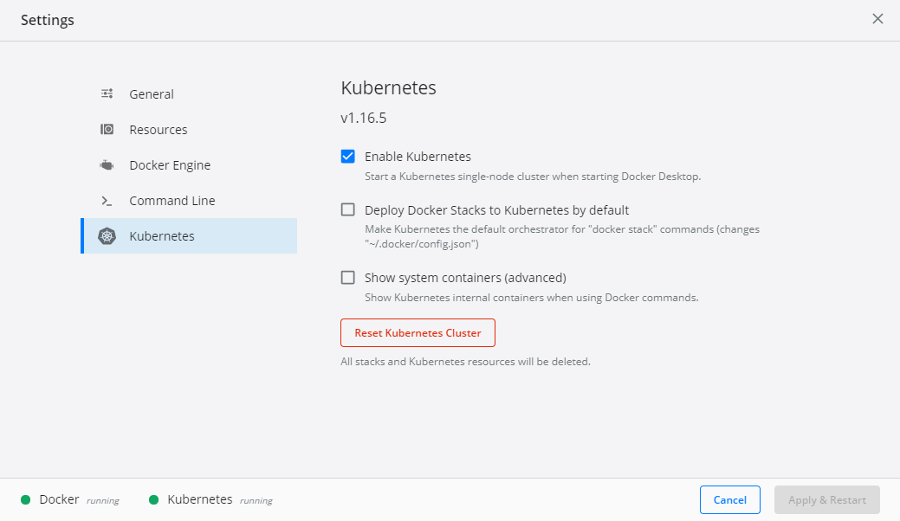Click the Command Line prompt icon
This screenshot has height=521, width=900.
[107, 201]
